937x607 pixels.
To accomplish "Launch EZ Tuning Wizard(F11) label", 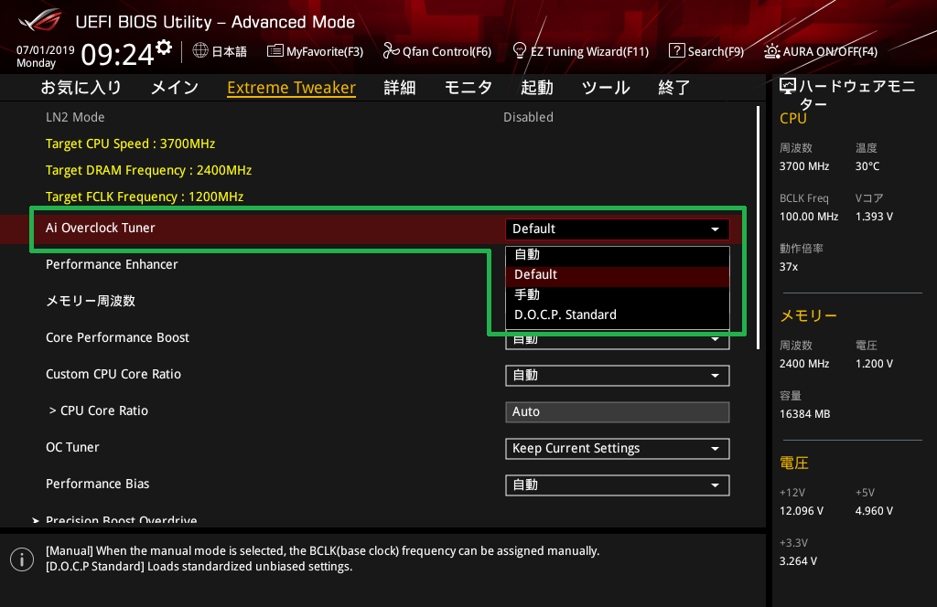I will (589, 52).
